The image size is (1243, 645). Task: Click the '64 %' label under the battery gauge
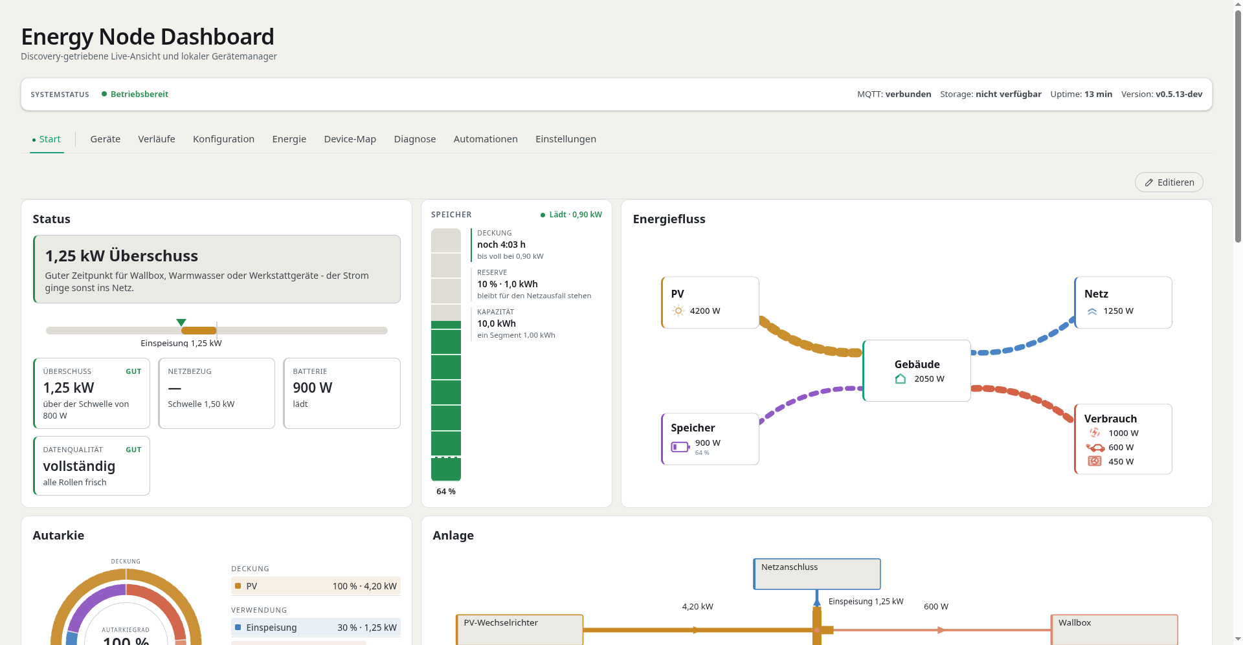[446, 492]
